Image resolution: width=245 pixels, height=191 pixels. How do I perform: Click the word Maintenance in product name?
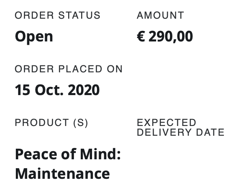[62, 174]
